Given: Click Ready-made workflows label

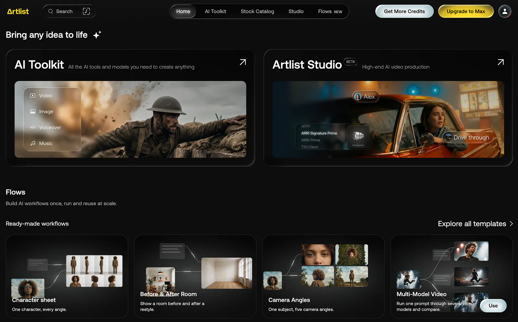Looking at the screenshot, I should (x=37, y=224).
